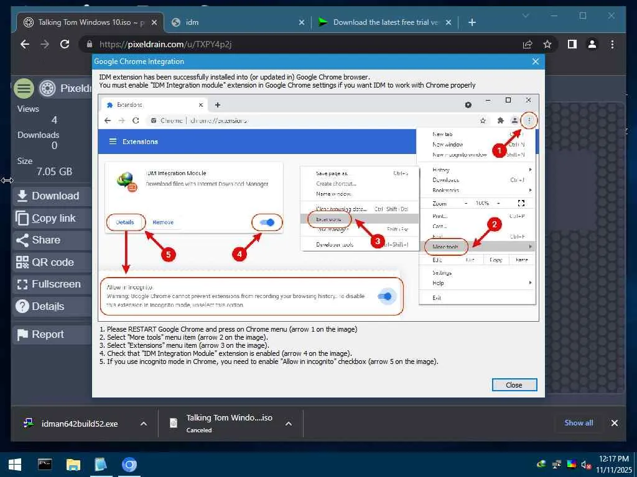Bookmark this page with the star icon
Screen dimensions: 637x477
tap(547, 44)
